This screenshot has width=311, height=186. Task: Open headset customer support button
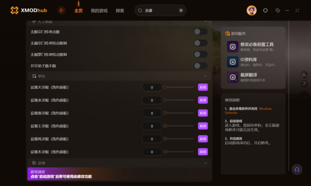(297, 170)
